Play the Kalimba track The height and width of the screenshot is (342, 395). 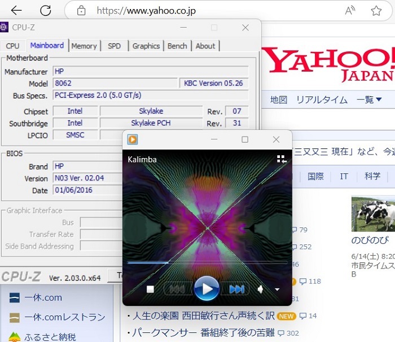click(207, 288)
